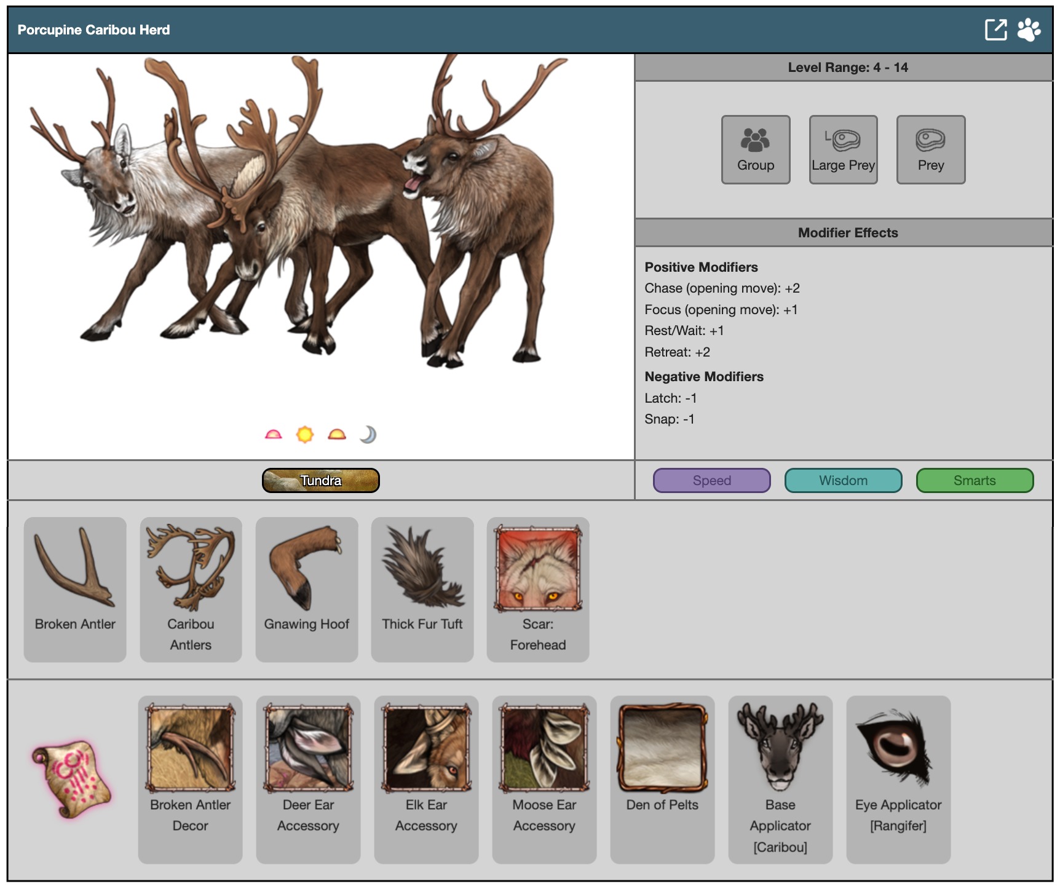This screenshot has height=889, width=1060.
Task: Open the Thick Fur Tuft item
Action: click(422, 588)
